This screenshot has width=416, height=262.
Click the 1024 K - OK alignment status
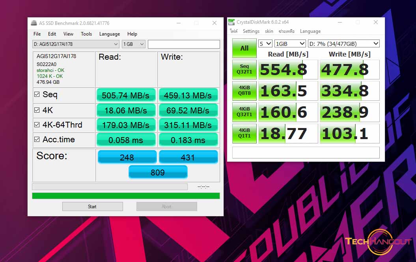point(50,76)
